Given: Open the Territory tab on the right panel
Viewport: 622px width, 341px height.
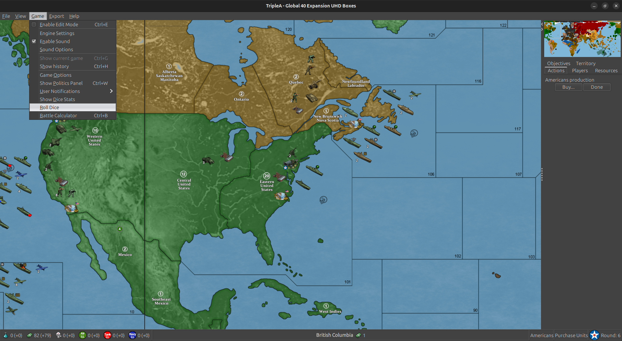Looking at the screenshot, I should 585,63.
